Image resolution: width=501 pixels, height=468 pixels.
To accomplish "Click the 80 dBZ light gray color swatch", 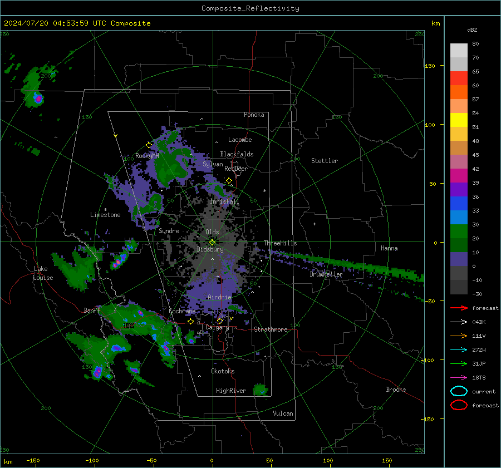I will [459, 50].
